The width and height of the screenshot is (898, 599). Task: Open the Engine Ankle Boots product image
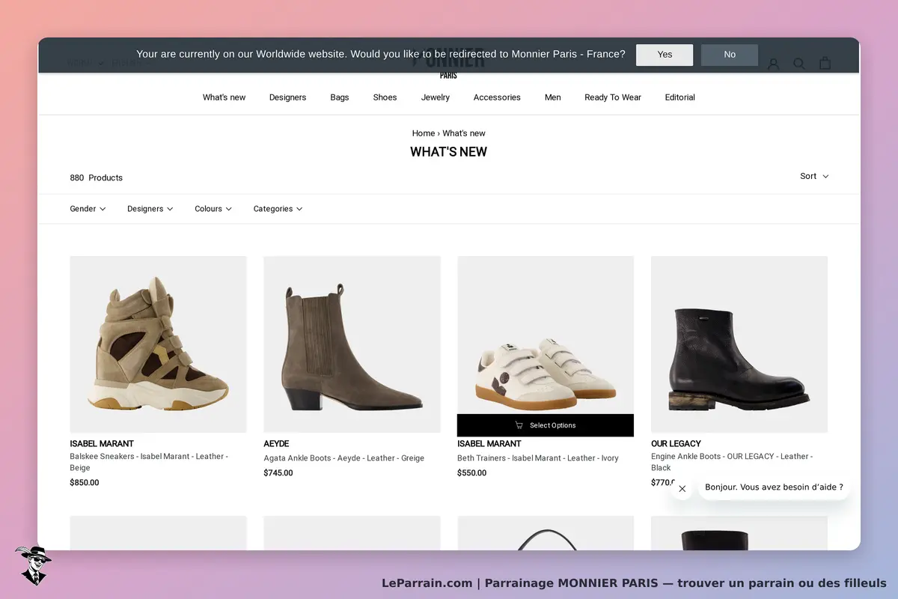[x=739, y=344]
